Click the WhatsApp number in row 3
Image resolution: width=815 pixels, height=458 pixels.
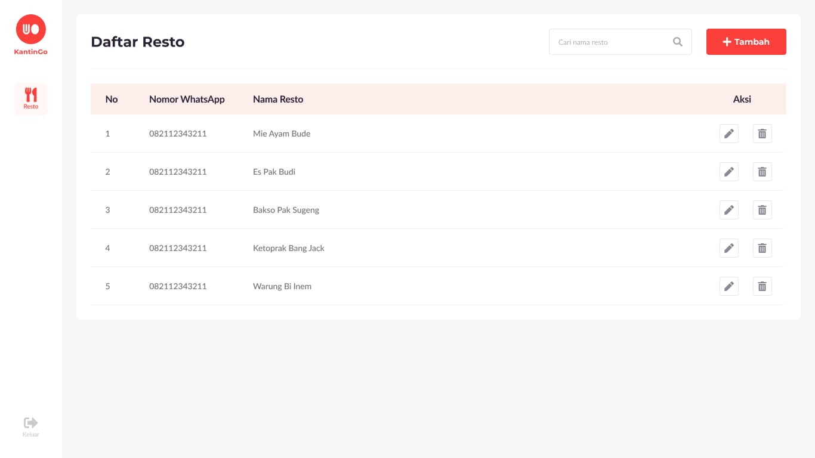coord(178,210)
